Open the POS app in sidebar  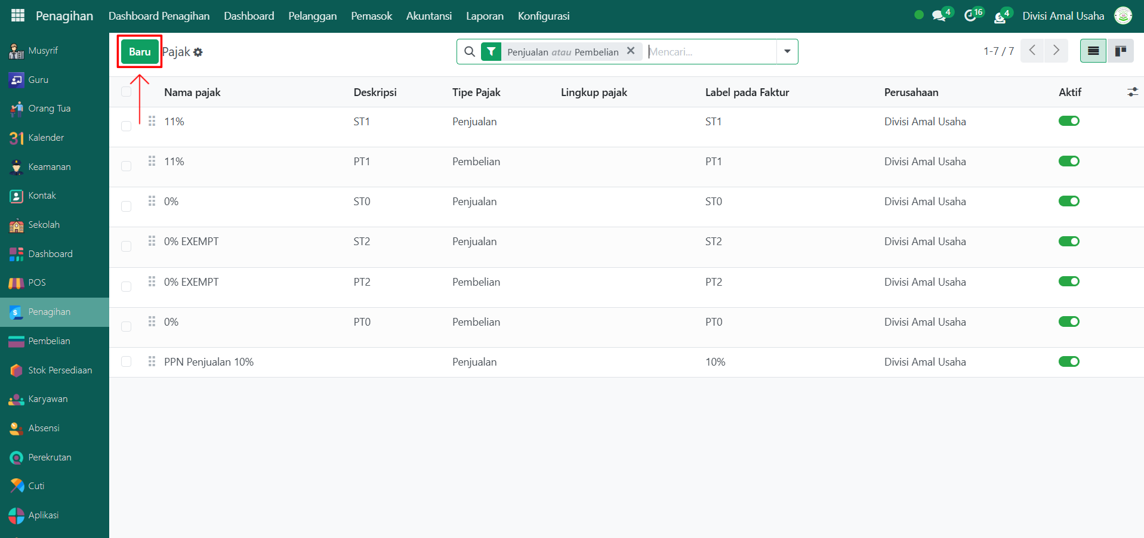(x=36, y=283)
